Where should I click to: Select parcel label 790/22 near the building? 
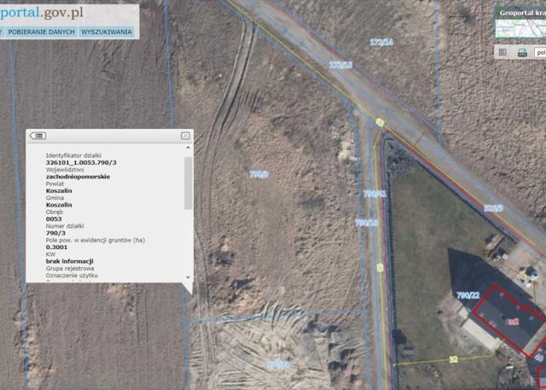point(468,295)
